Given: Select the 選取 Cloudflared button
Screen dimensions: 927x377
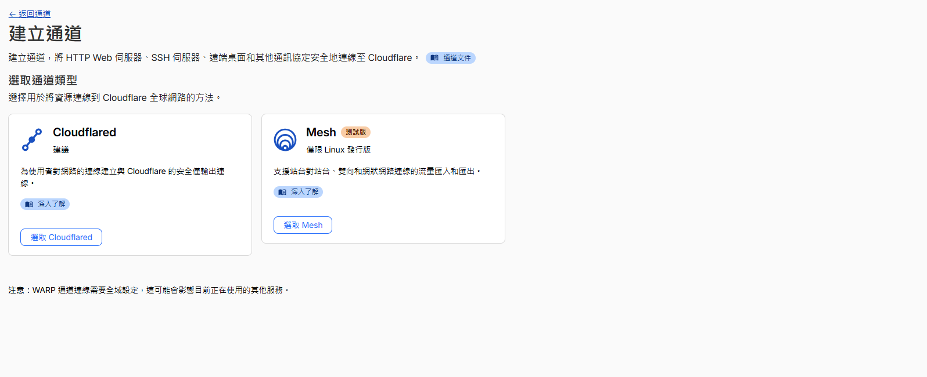Looking at the screenshot, I should pos(62,237).
